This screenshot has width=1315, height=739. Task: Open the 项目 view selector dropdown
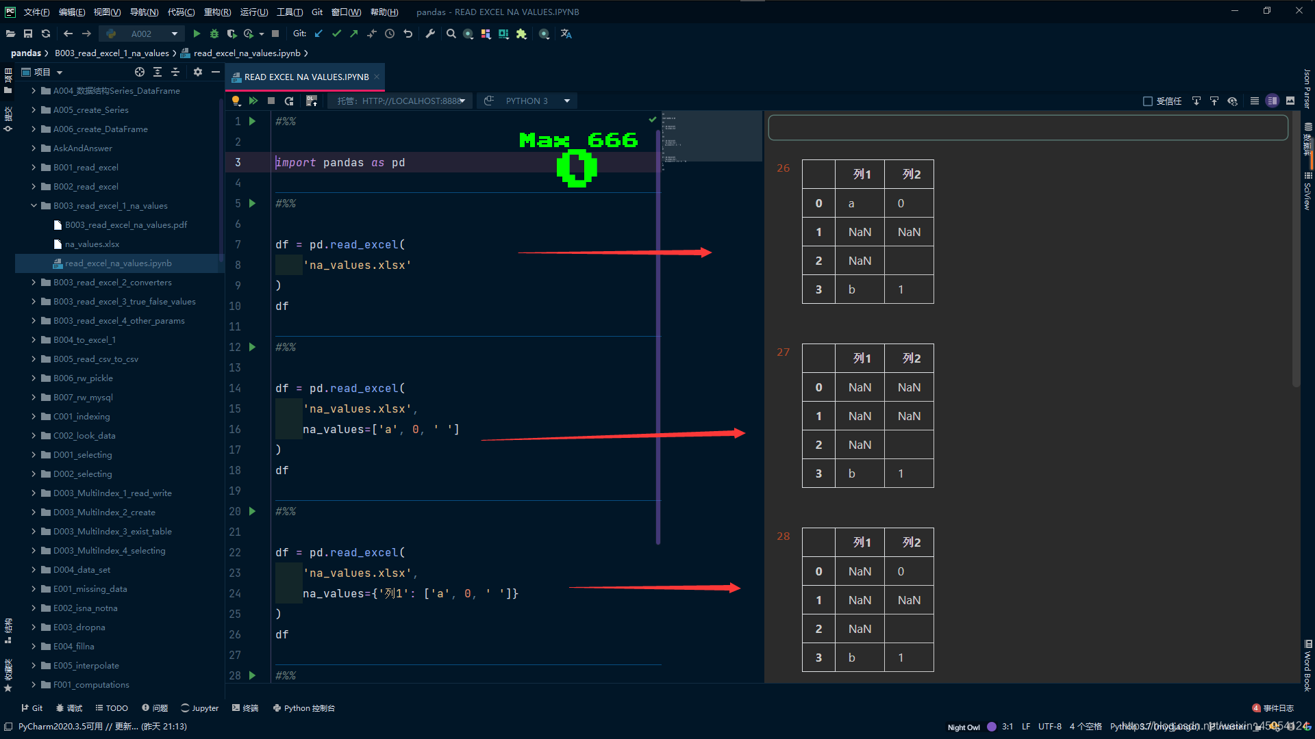coord(42,72)
